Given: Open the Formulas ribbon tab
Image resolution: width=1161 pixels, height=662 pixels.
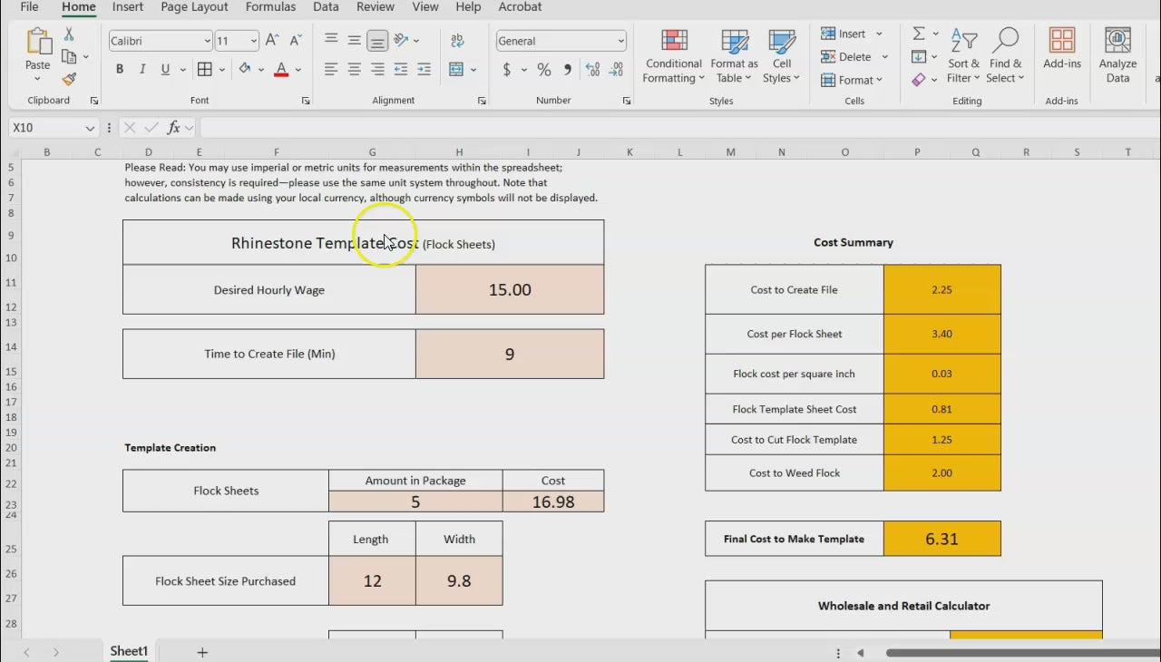Looking at the screenshot, I should [270, 7].
